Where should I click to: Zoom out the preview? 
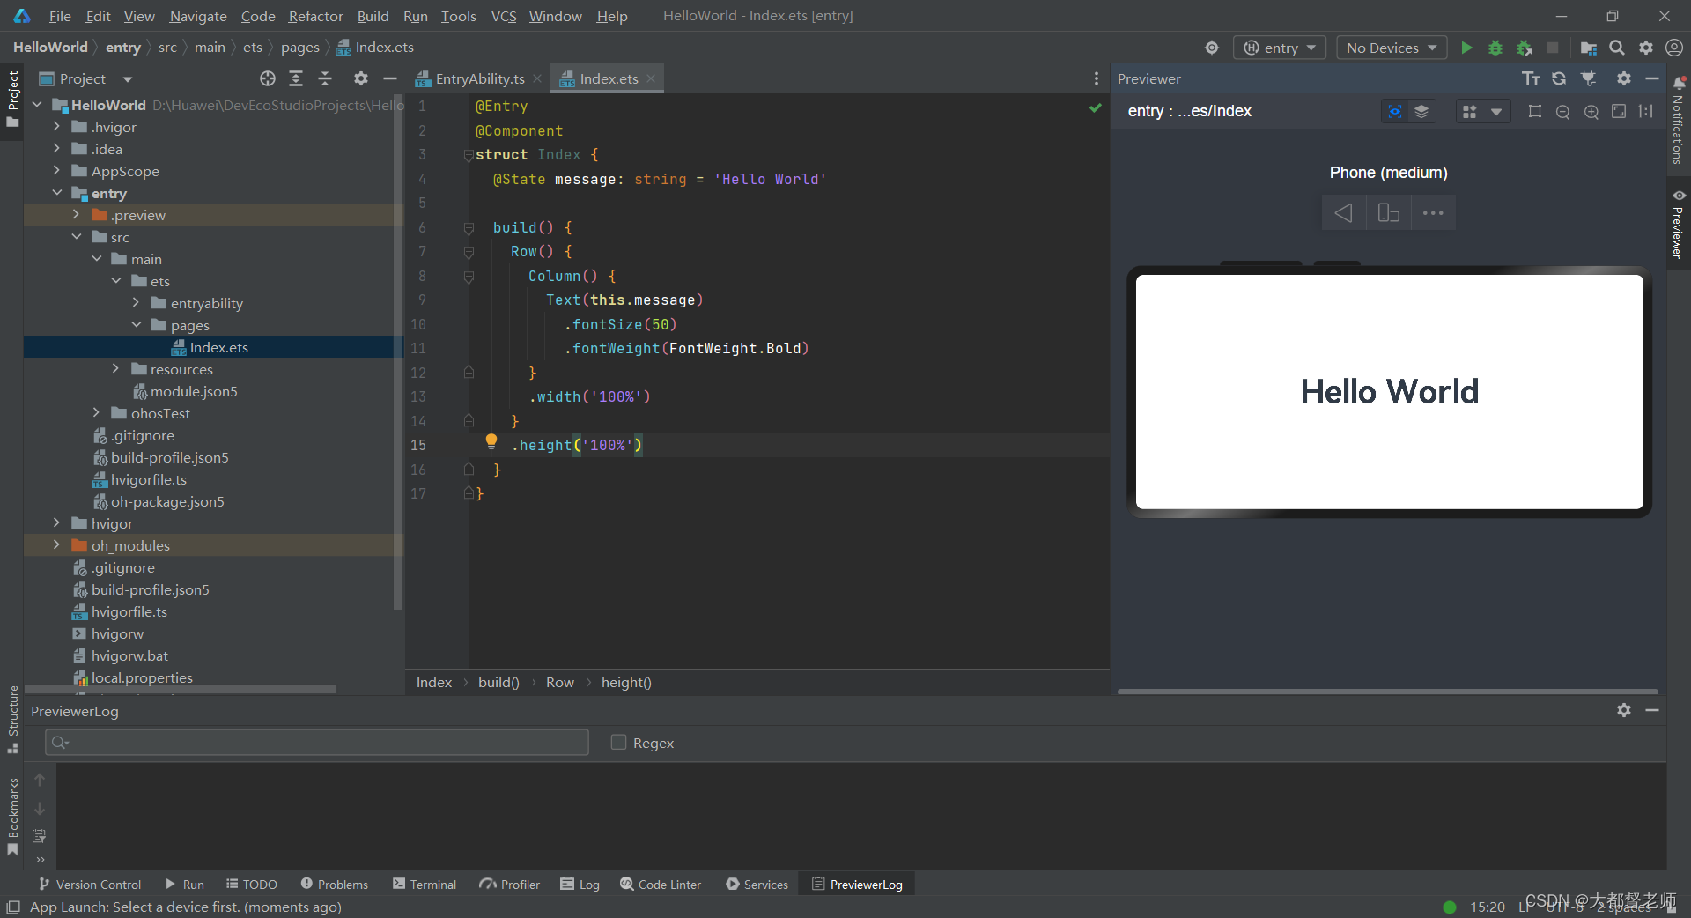click(x=1562, y=112)
